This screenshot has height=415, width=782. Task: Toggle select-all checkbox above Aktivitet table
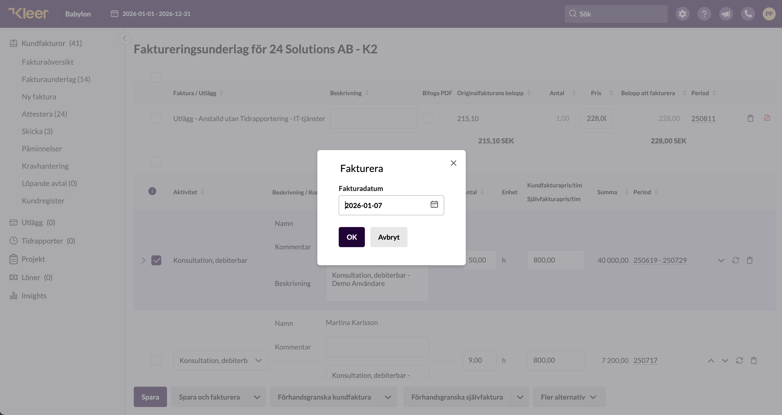(x=156, y=162)
